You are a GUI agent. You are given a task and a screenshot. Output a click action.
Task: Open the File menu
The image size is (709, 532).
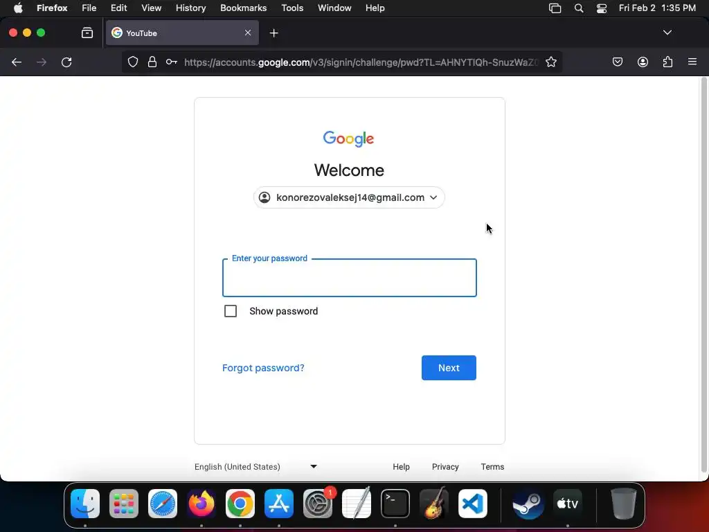(x=89, y=8)
